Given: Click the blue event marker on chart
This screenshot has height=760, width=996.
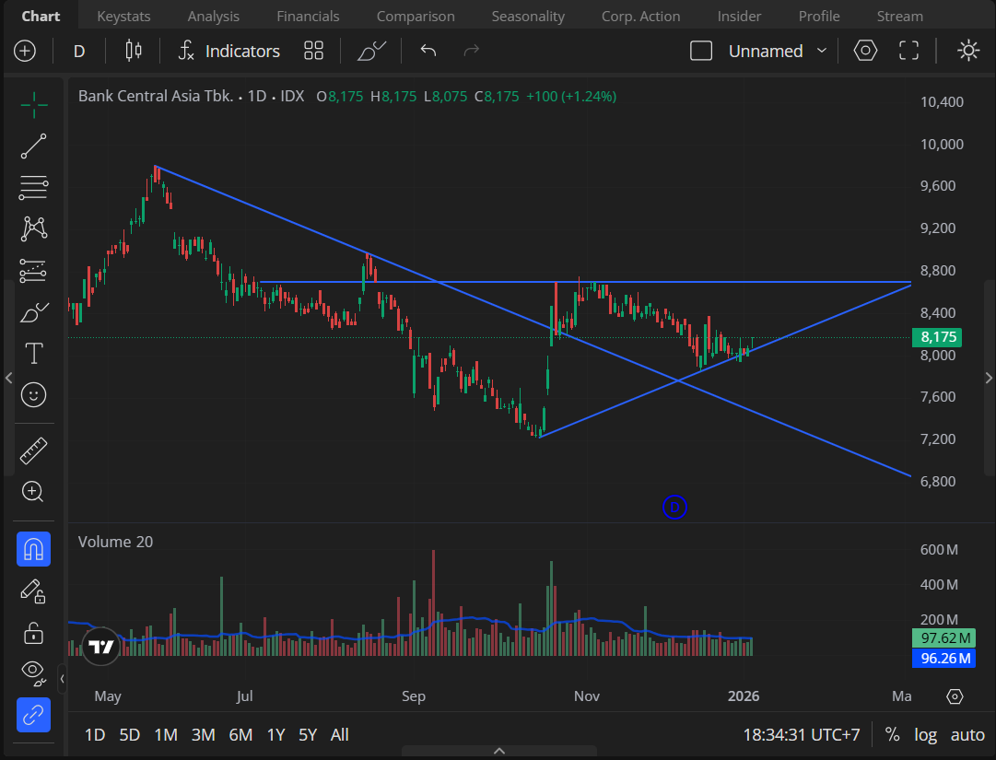Looking at the screenshot, I should pyautogui.click(x=675, y=507).
